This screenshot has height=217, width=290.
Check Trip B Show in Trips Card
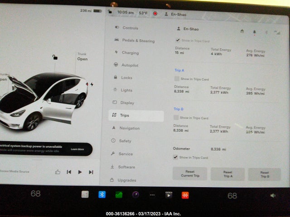[x=176, y=118]
